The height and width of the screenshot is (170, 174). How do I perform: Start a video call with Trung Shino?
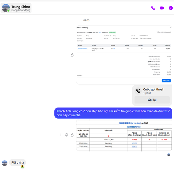coord(162,8)
